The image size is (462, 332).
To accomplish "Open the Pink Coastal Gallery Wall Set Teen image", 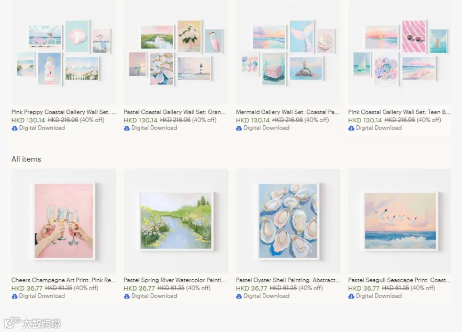I will (399, 52).
